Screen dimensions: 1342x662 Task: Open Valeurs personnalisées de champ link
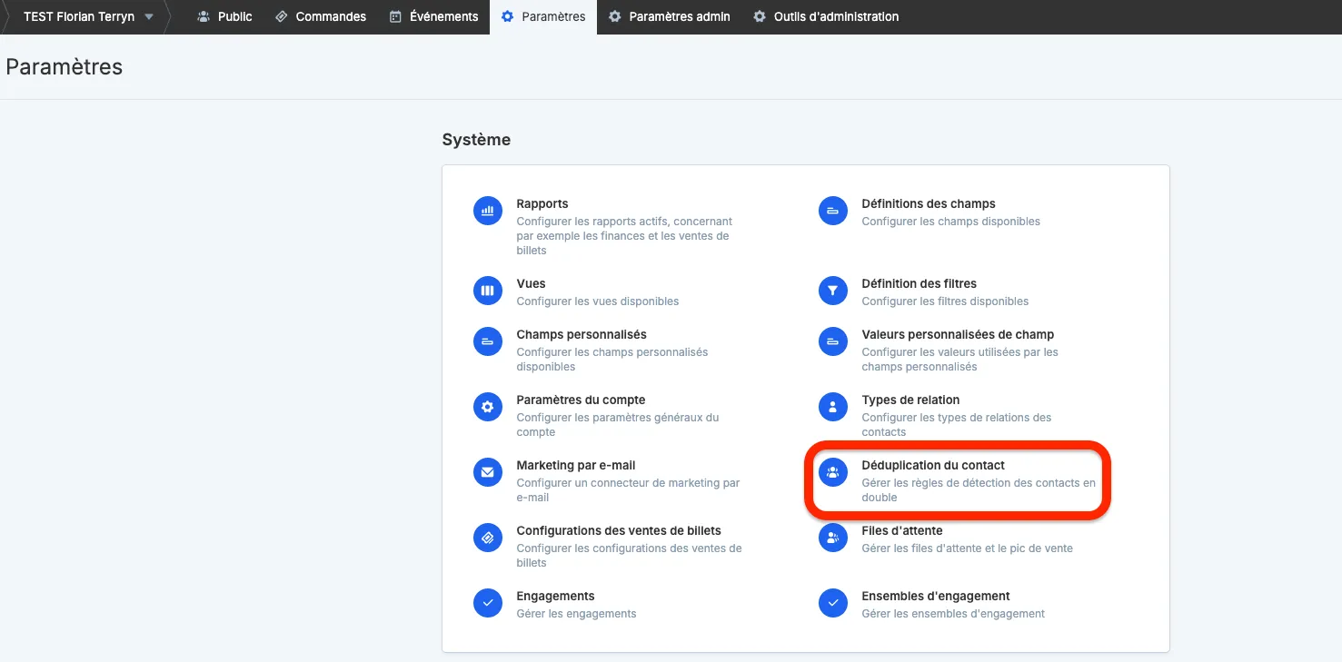[x=959, y=335]
